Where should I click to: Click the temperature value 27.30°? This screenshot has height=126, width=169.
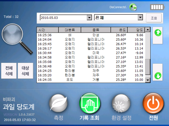[121, 75]
